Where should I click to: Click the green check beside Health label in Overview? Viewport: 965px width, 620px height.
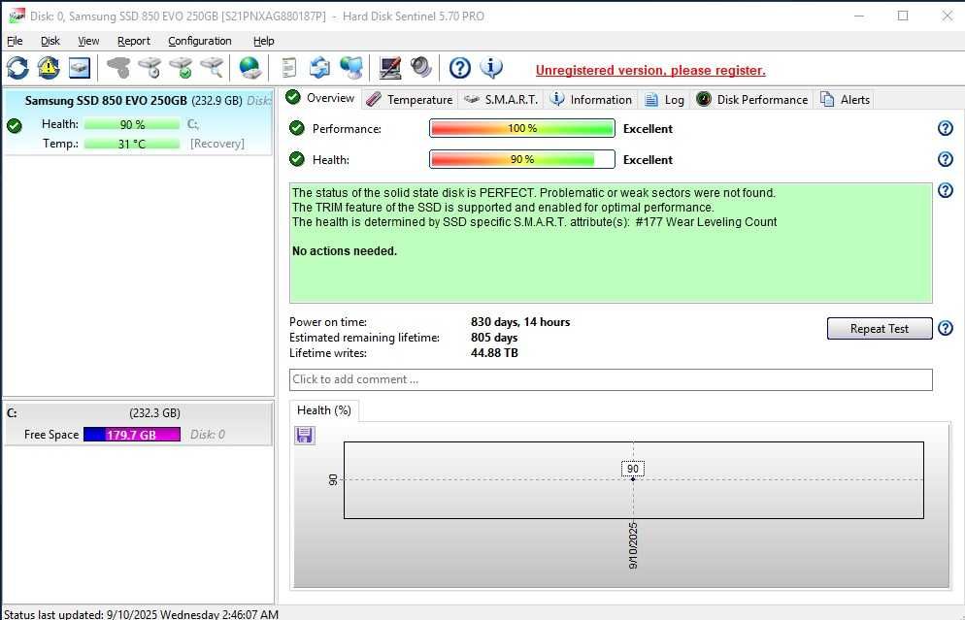click(x=297, y=159)
